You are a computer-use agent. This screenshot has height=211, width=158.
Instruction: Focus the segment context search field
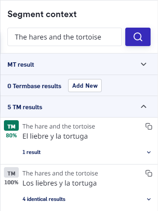coord(65,37)
